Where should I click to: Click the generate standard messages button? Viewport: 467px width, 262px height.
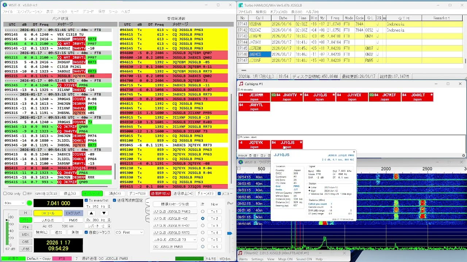[175, 204]
